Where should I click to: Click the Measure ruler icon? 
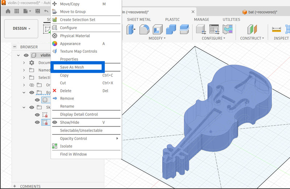pos(277,29)
